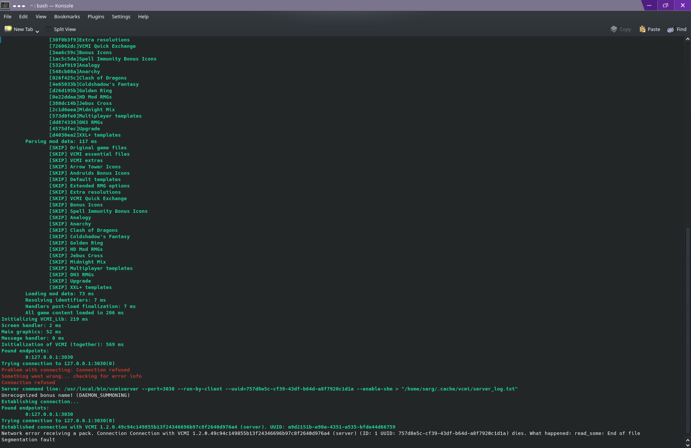Click 'Unrecognized bonus name! (DAEMON_SUMMONING)' line
Image resolution: width=691 pixels, height=448 pixels.
(66, 395)
